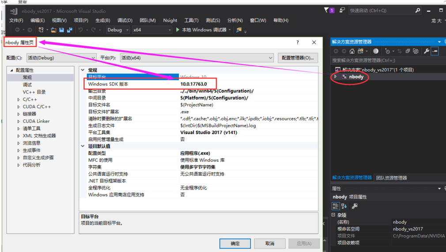Open the 生成(B) menu
The width and height of the screenshot is (446, 252).
103,20
